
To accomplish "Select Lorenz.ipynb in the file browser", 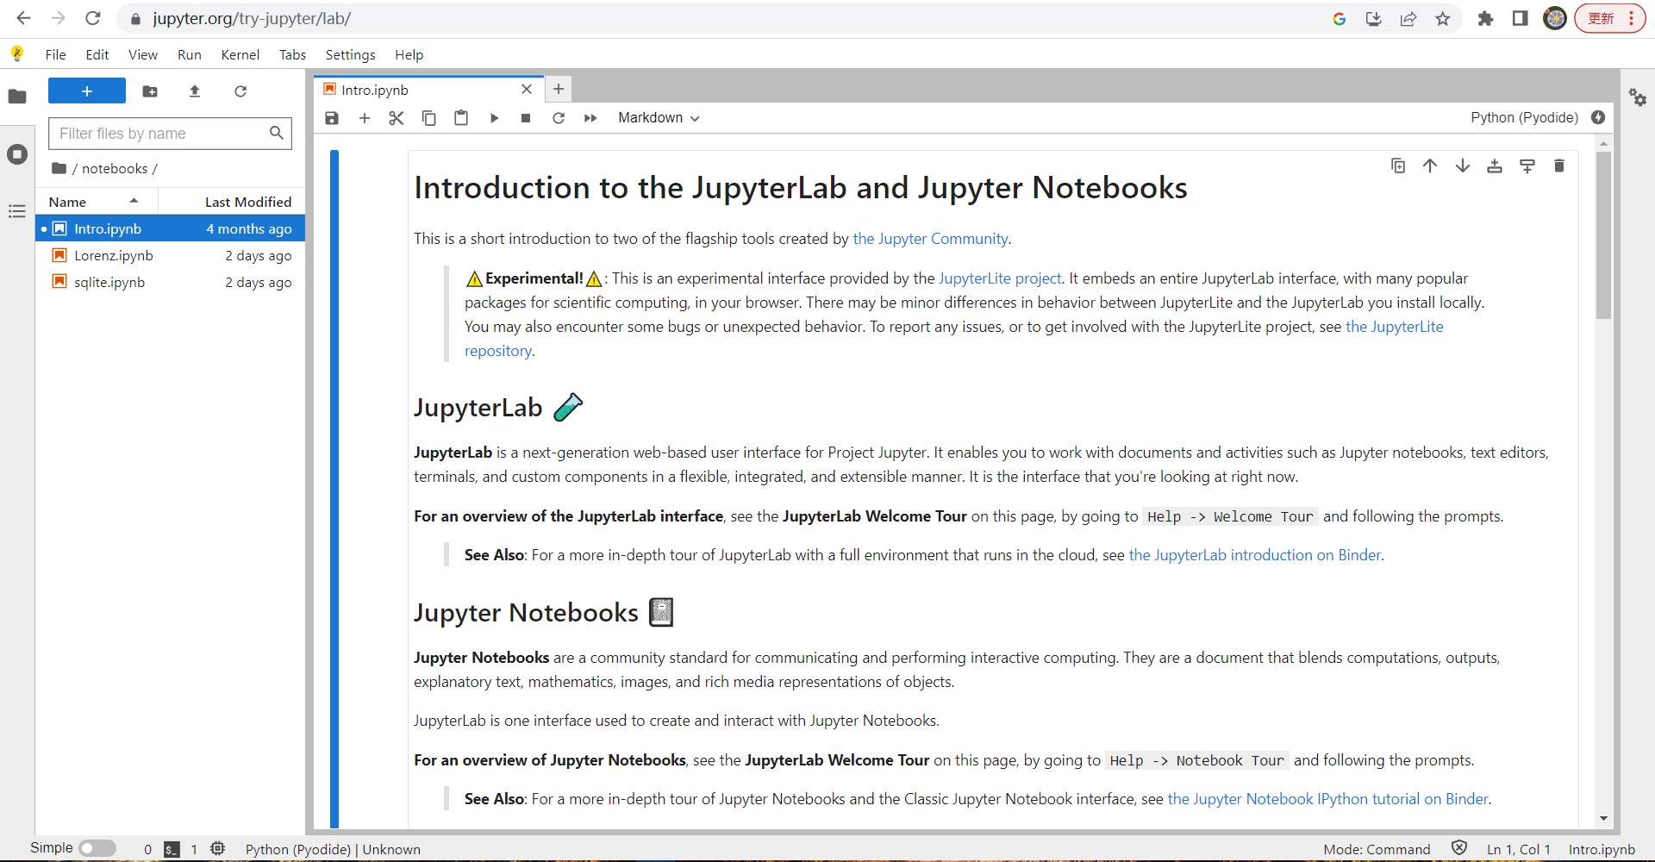I will (x=113, y=255).
